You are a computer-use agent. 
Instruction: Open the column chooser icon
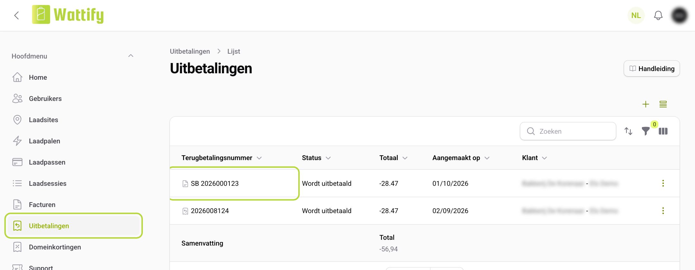coord(663,131)
